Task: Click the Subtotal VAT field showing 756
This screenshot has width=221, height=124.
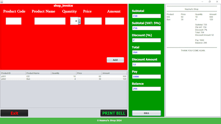Action: pos(147,28)
